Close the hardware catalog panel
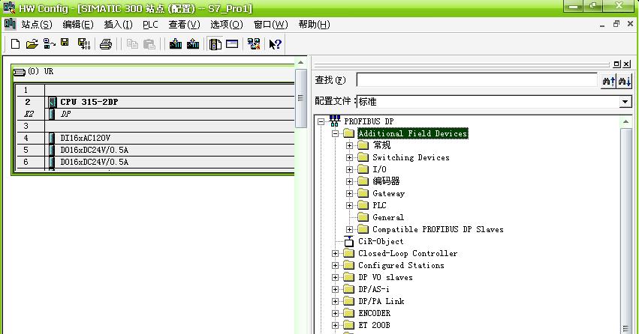 pos(627,64)
